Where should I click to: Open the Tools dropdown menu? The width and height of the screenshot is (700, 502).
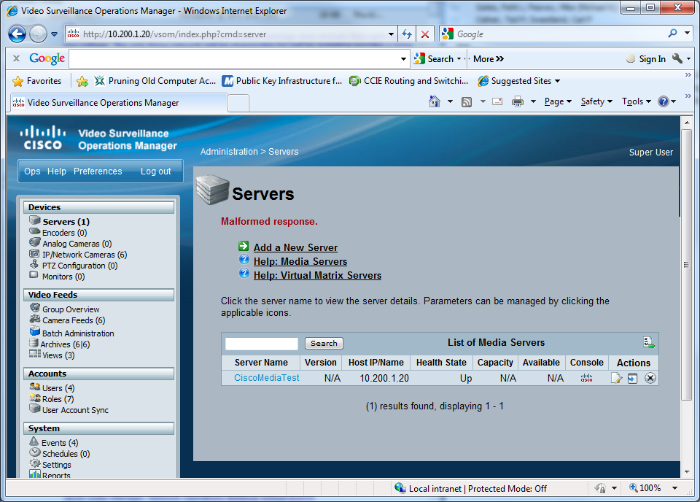tap(636, 101)
